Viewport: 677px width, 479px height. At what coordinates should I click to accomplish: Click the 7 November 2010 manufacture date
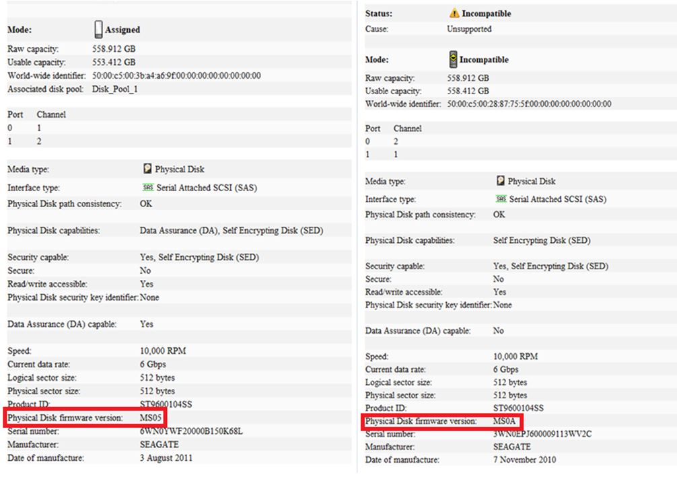(524, 459)
